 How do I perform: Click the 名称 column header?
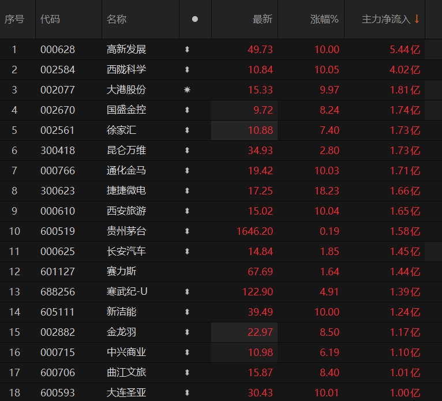116,19
